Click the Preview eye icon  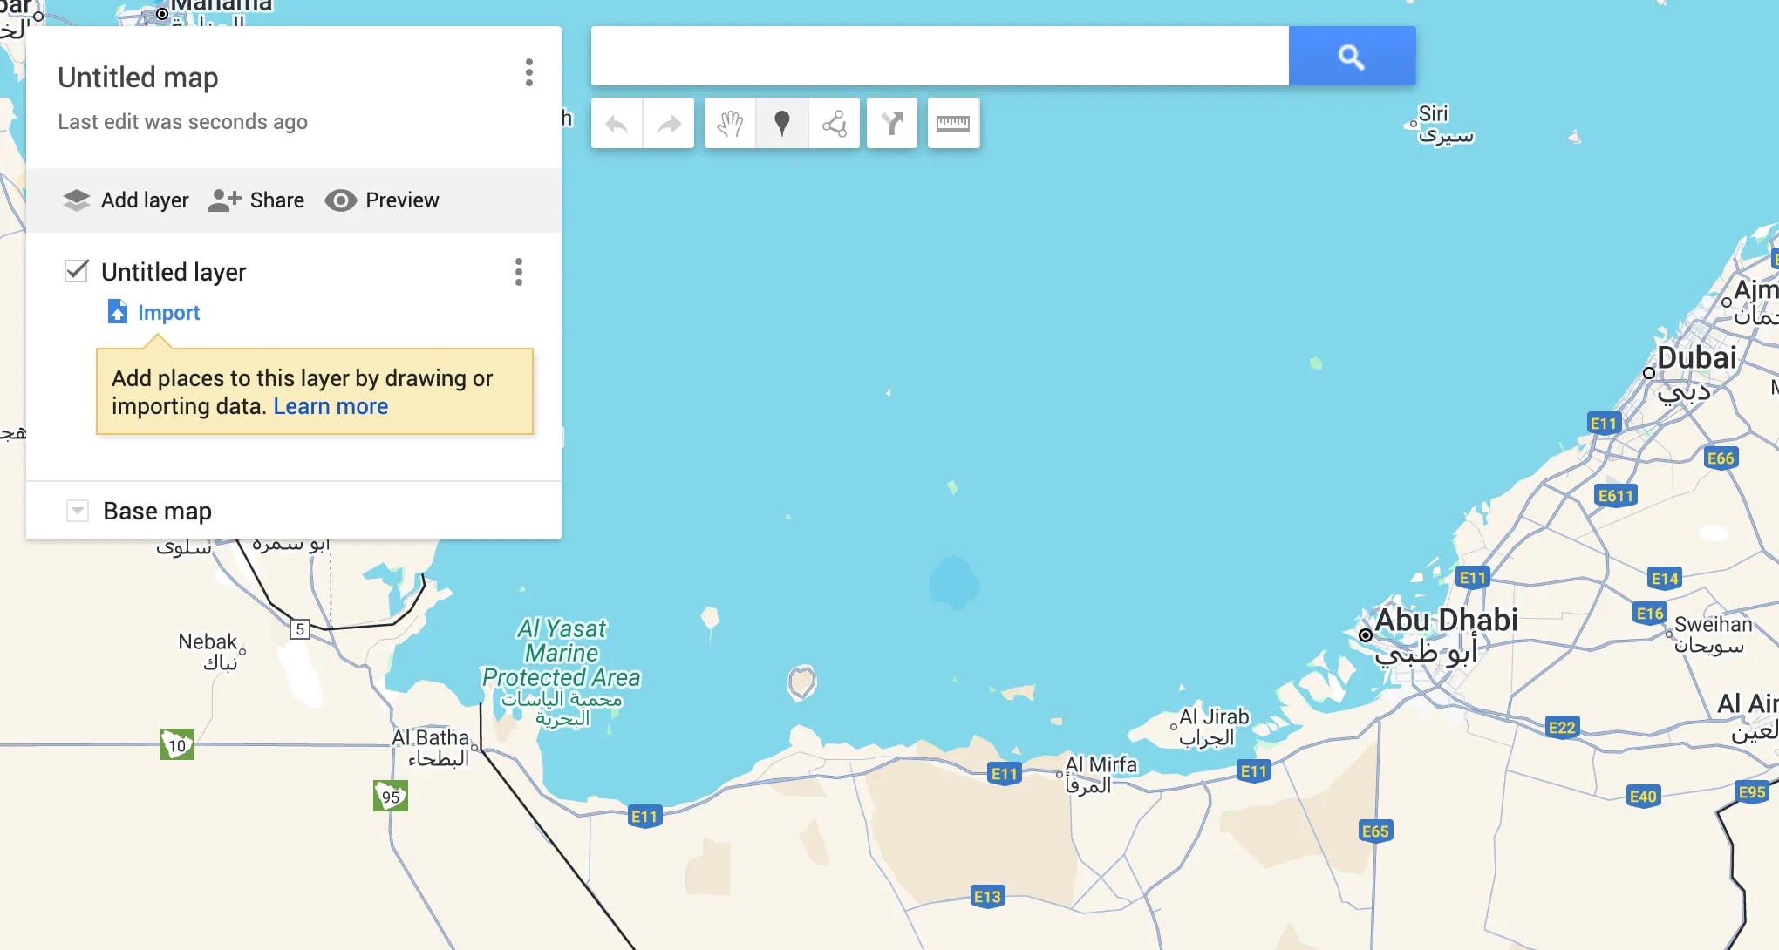[340, 200]
